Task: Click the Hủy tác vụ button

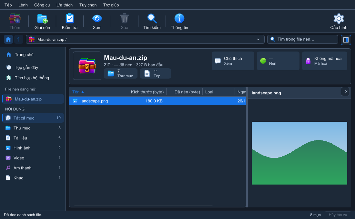Action: pyautogui.click(x=338, y=215)
